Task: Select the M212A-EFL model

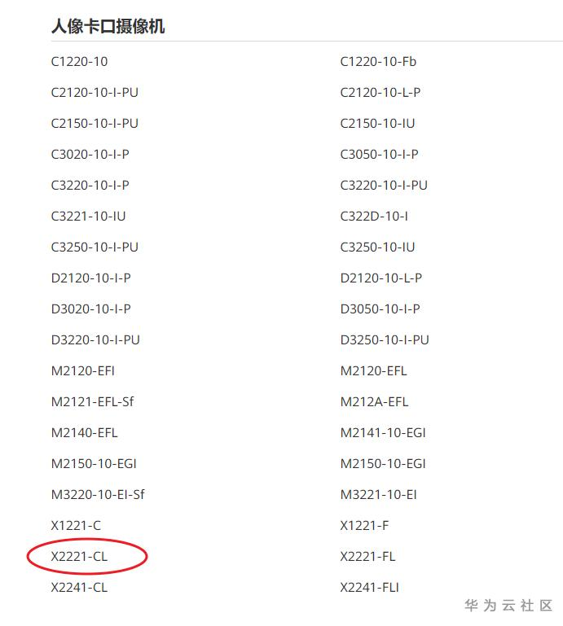Action: pyautogui.click(x=374, y=402)
